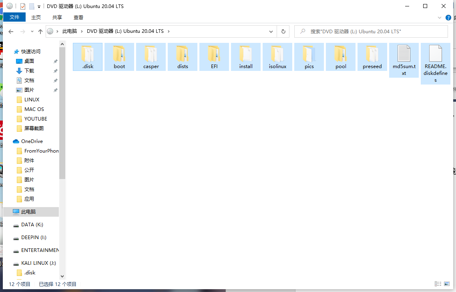Open DEEPIN (I:) drive
456x292 pixels.
coord(34,237)
